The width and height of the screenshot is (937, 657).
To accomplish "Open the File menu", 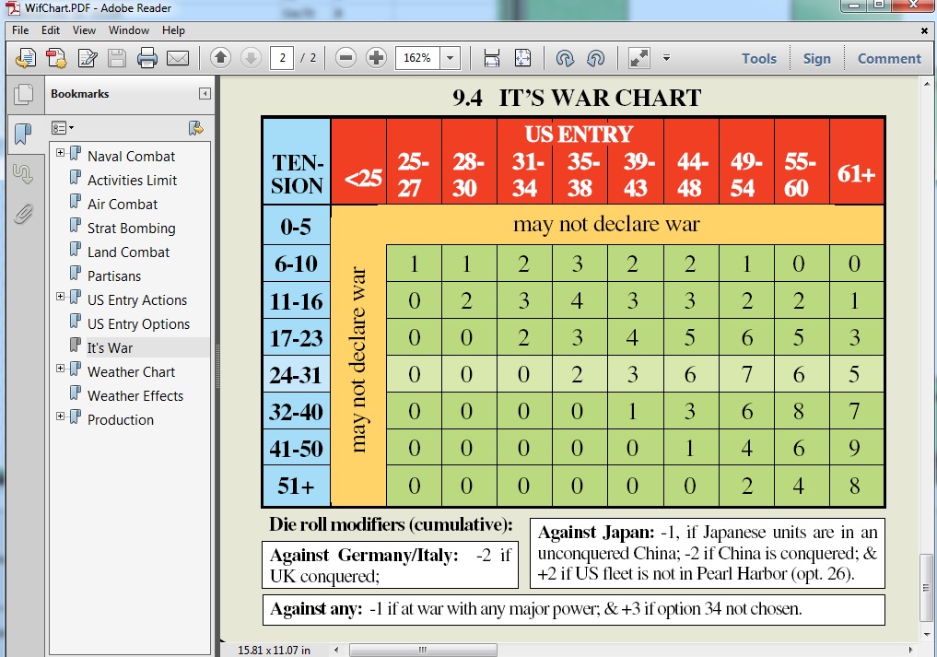I will (20, 29).
